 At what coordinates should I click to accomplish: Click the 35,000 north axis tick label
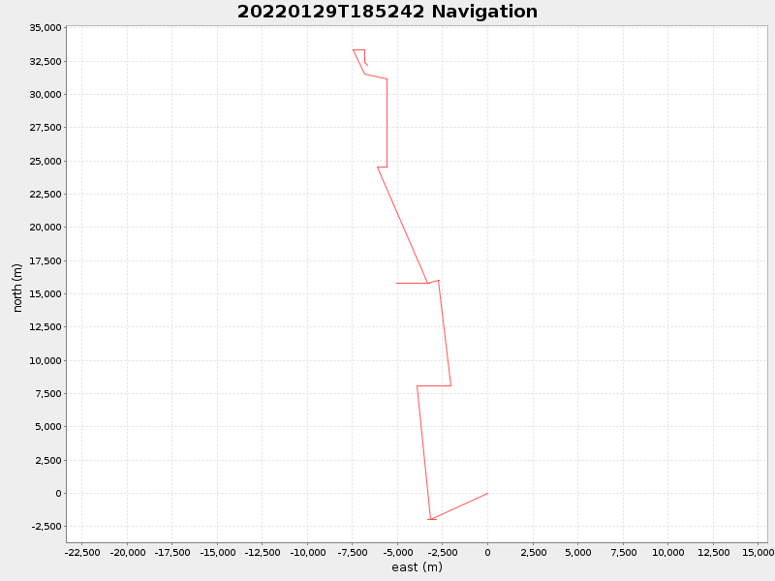[x=46, y=28]
